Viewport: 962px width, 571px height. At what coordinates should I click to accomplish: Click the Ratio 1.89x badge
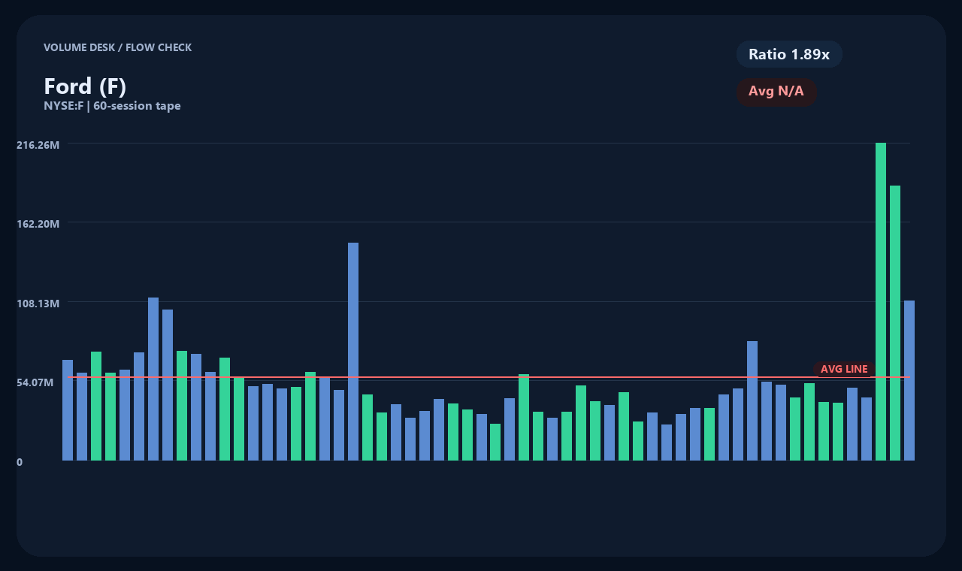click(789, 54)
